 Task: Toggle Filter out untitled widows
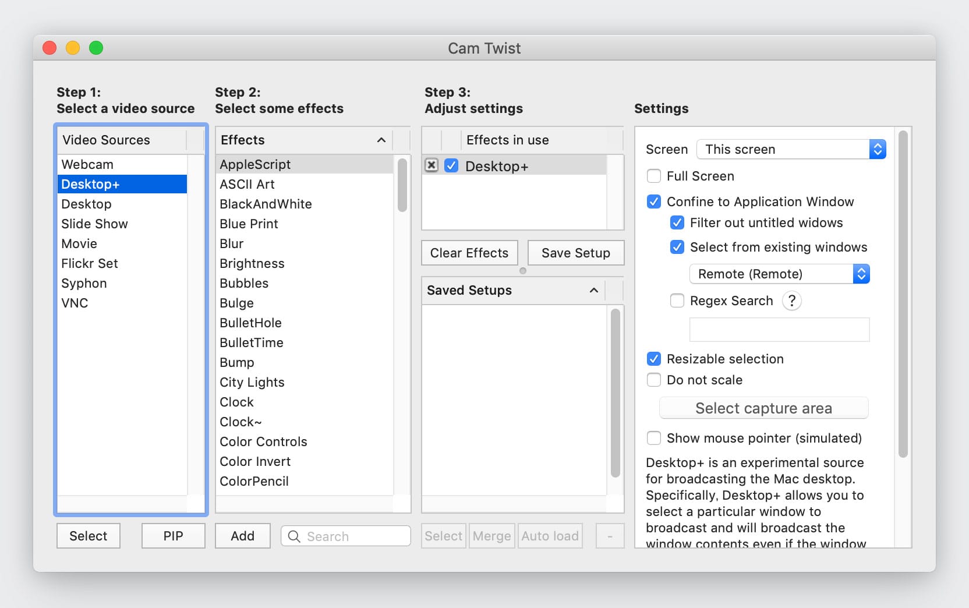pyautogui.click(x=677, y=222)
